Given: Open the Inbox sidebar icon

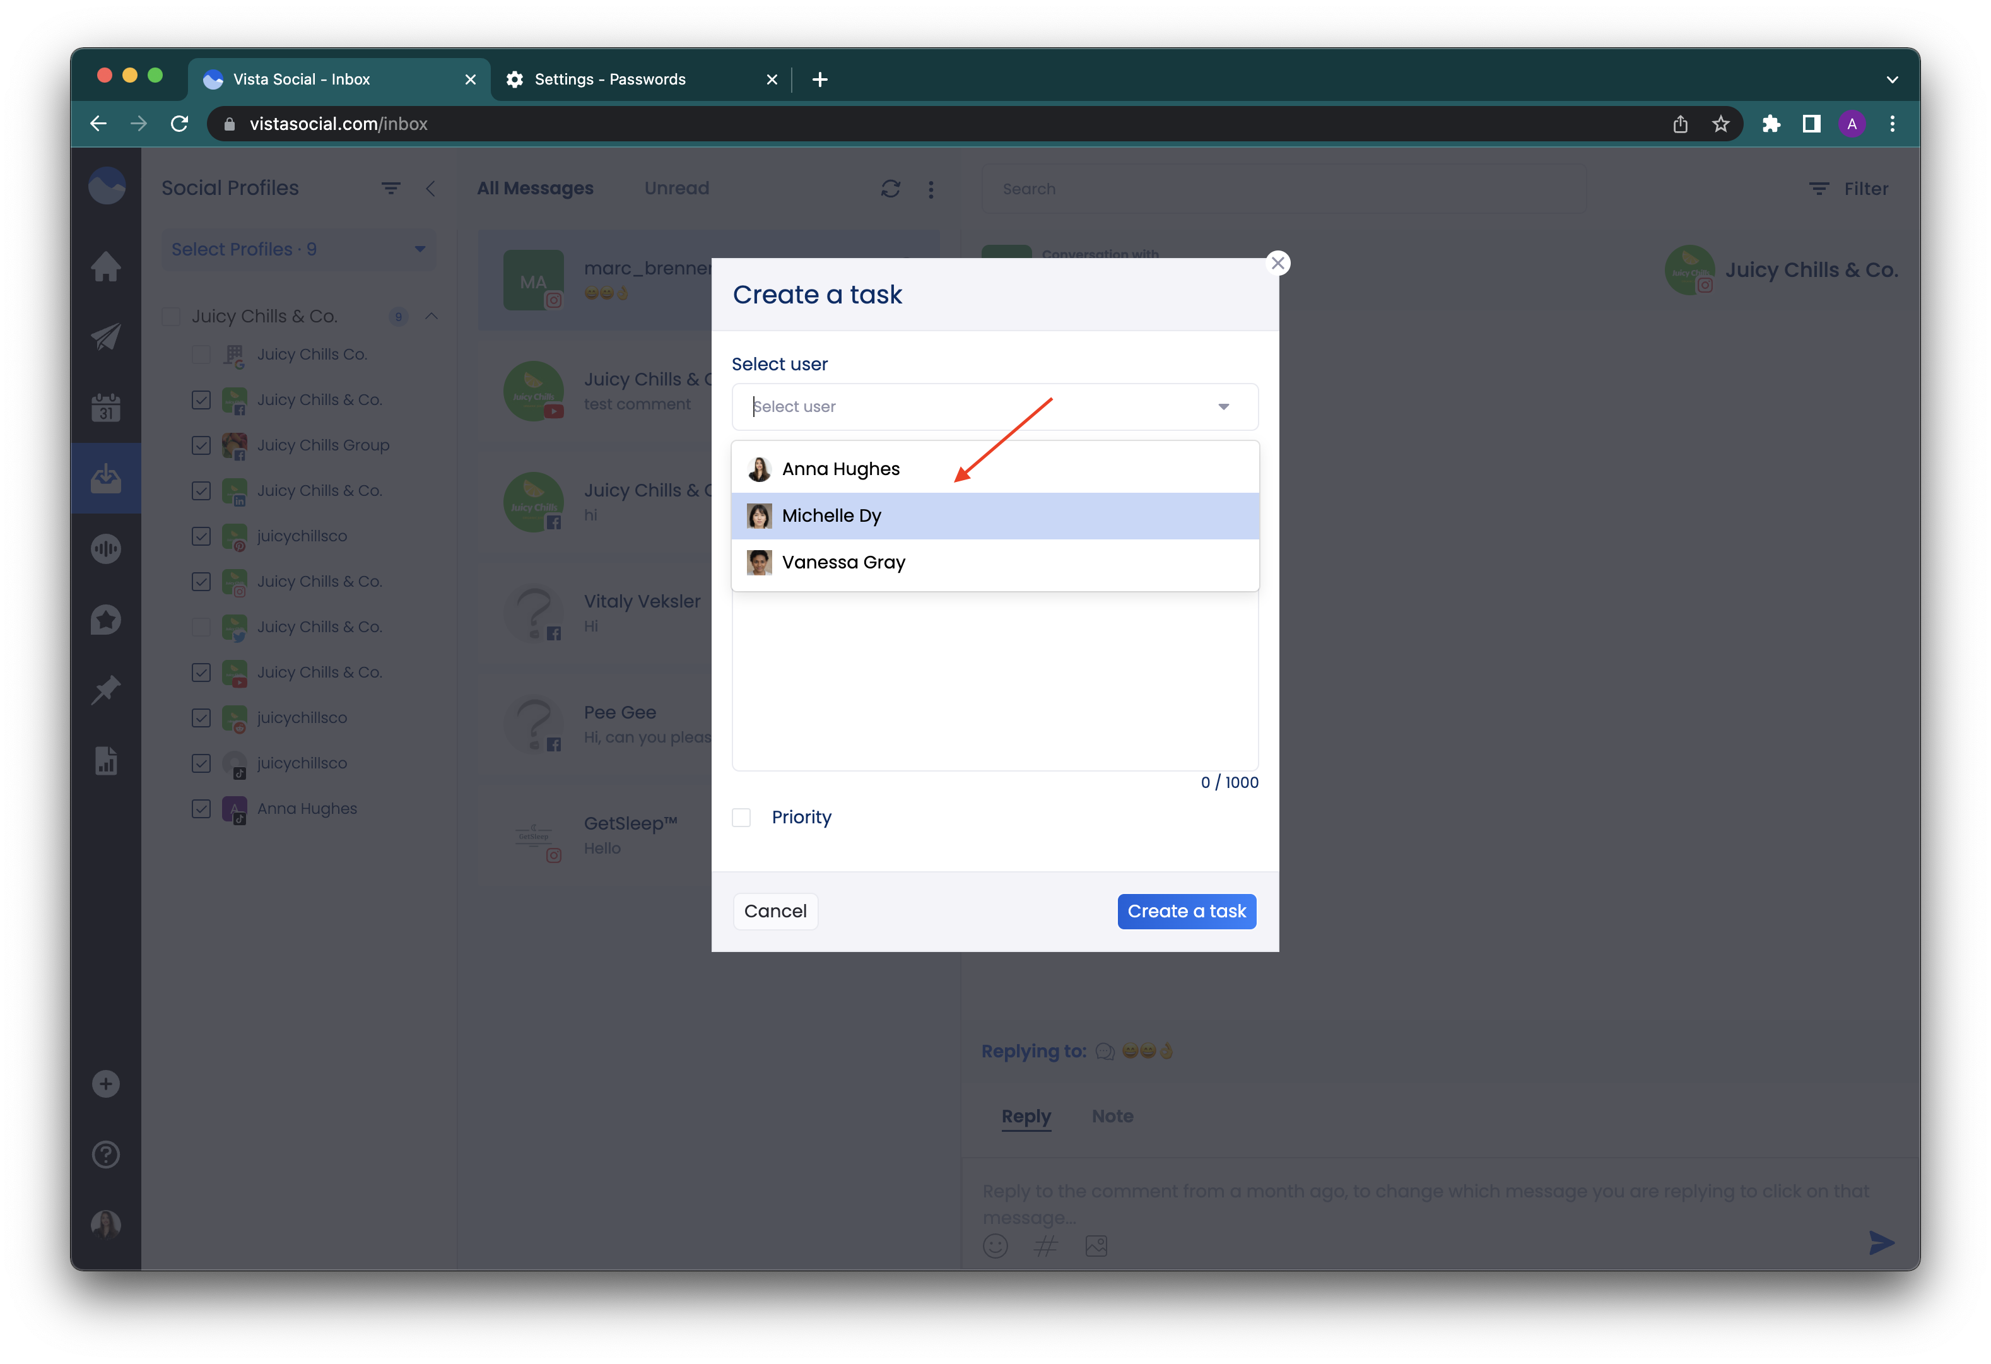Looking at the screenshot, I should (106, 478).
